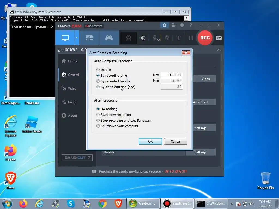
Task: Select the Disable auto complete option
Action: click(104, 70)
